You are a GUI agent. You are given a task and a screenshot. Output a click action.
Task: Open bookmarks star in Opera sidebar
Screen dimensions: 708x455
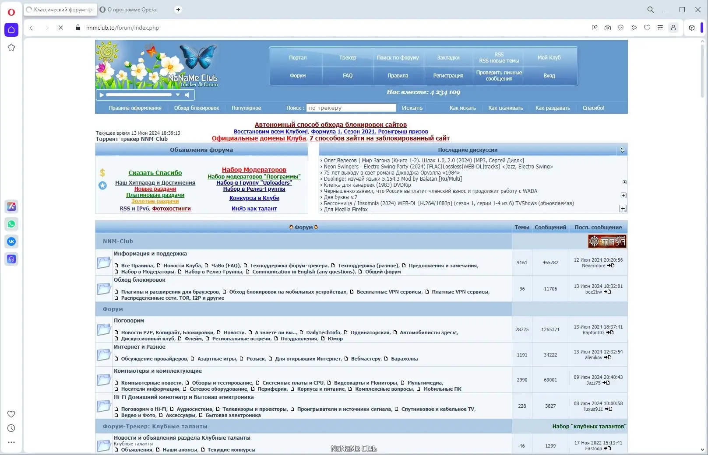(x=11, y=47)
